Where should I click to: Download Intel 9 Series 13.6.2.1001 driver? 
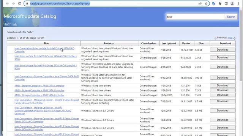click(222, 120)
